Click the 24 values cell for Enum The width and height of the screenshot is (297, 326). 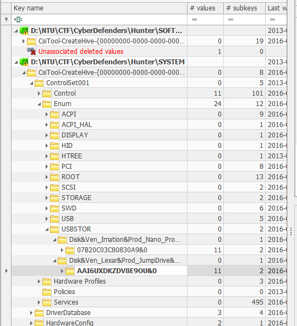(205, 104)
